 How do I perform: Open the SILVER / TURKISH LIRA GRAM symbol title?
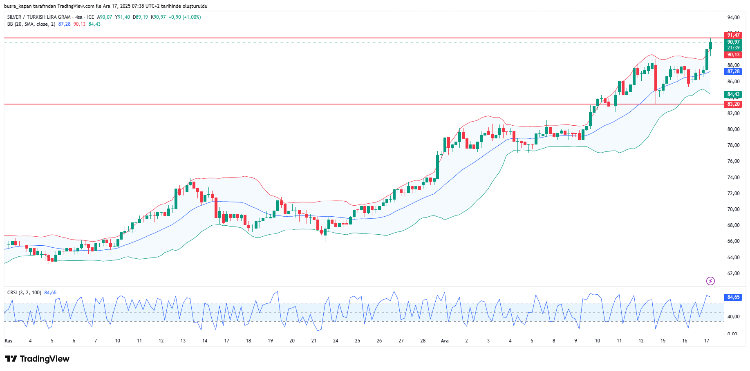tap(39, 17)
